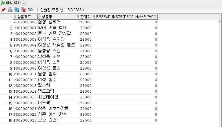Select cell P301000001
Viewport: 222px width, 127px height.
pyautogui.click(x=25, y=28)
